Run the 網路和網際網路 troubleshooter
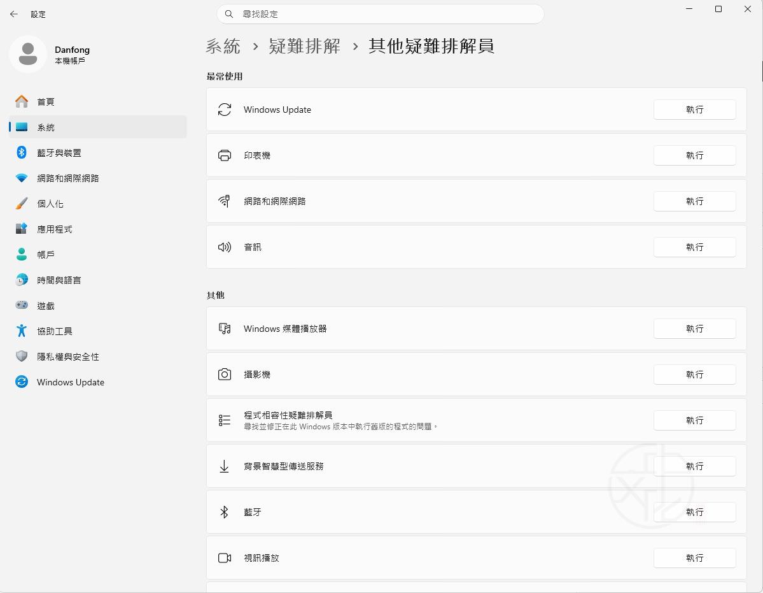Image resolution: width=763 pixels, height=593 pixels. pyautogui.click(x=694, y=201)
